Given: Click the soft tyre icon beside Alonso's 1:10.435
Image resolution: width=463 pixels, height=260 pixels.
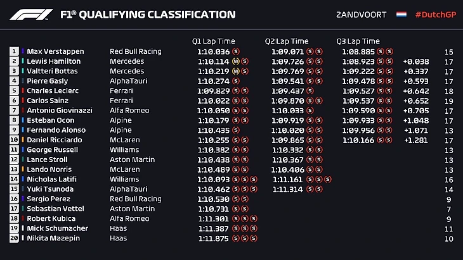Looking at the screenshot, I should point(236,130).
